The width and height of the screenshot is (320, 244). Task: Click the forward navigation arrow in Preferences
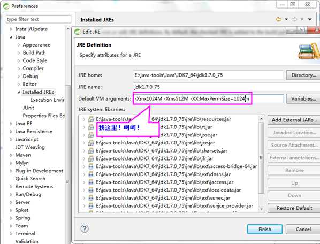point(294,19)
